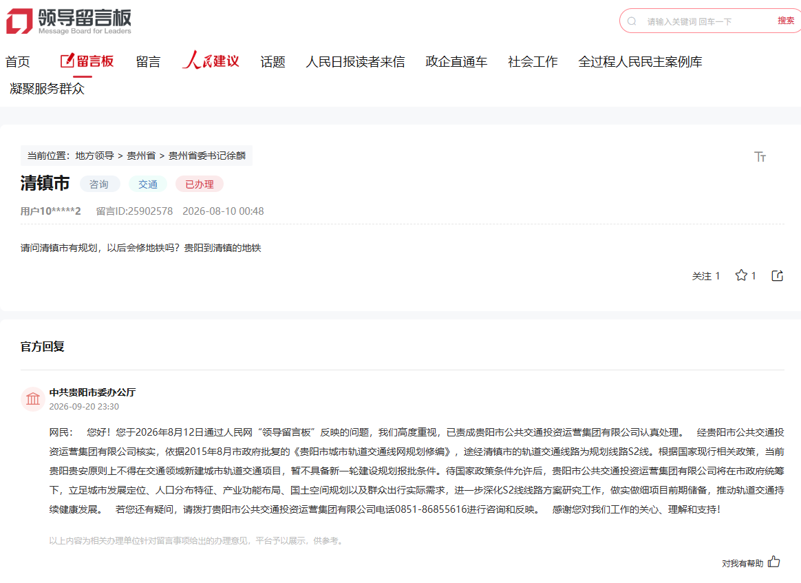Open the 留言 menu item

point(148,62)
